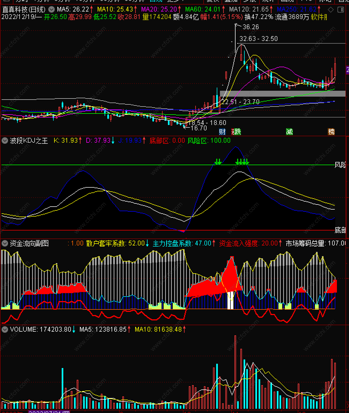Click the 榜 ranking list marker icon
349x413 pixels.
331,131
